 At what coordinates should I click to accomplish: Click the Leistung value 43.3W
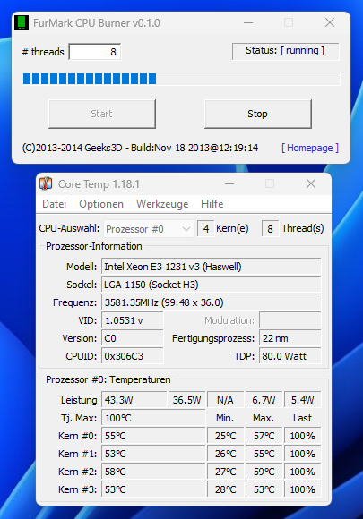134,400
